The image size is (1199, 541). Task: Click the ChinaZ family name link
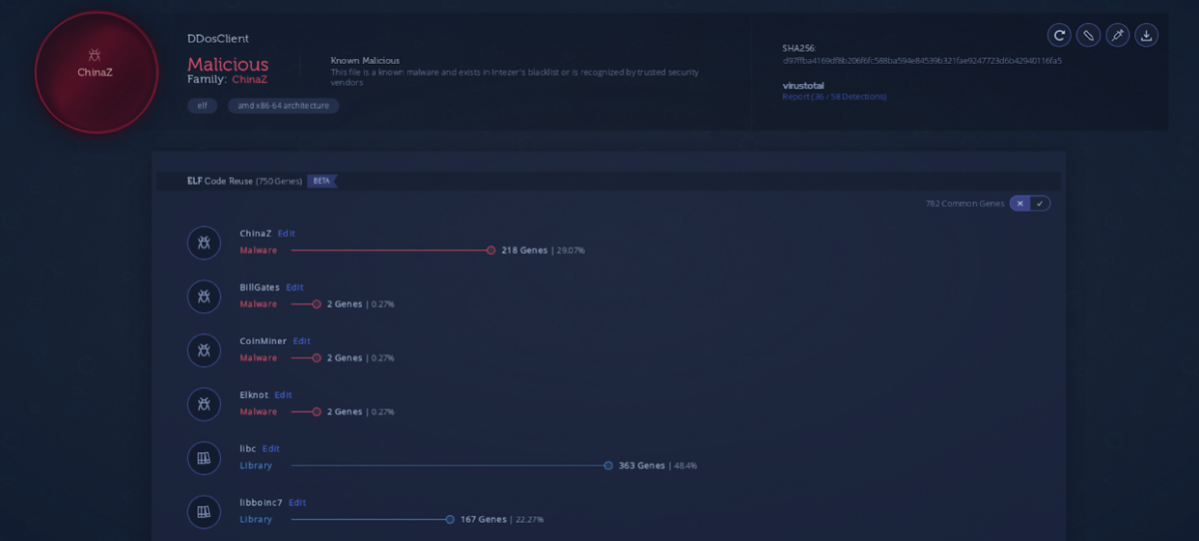[x=249, y=79]
